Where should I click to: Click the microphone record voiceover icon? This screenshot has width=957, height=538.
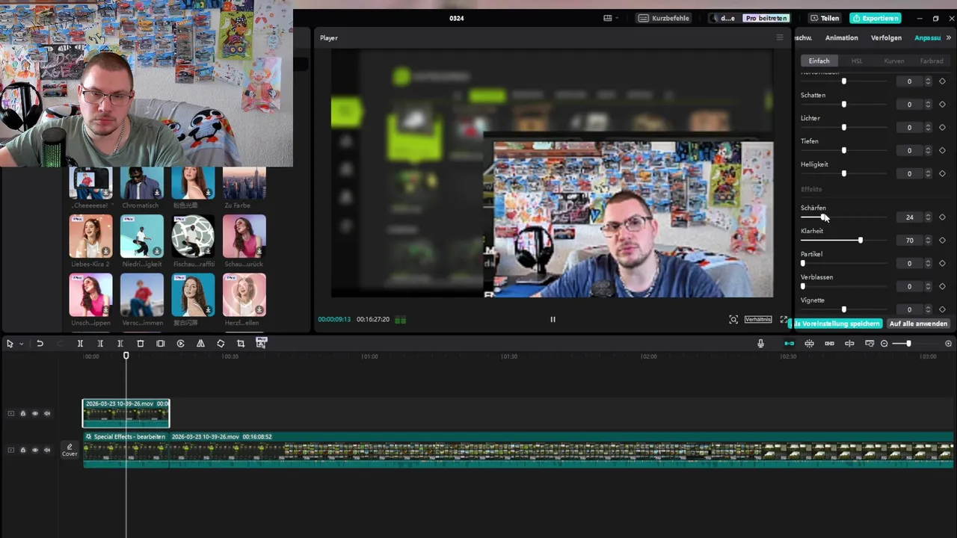[760, 344]
